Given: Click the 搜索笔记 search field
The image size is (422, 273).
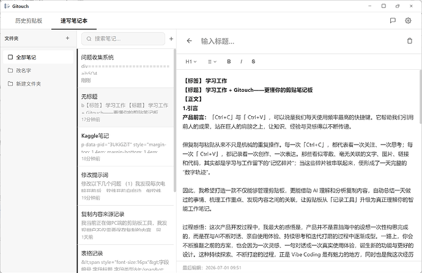Looking at the screenshot, I should click(124, 39).
